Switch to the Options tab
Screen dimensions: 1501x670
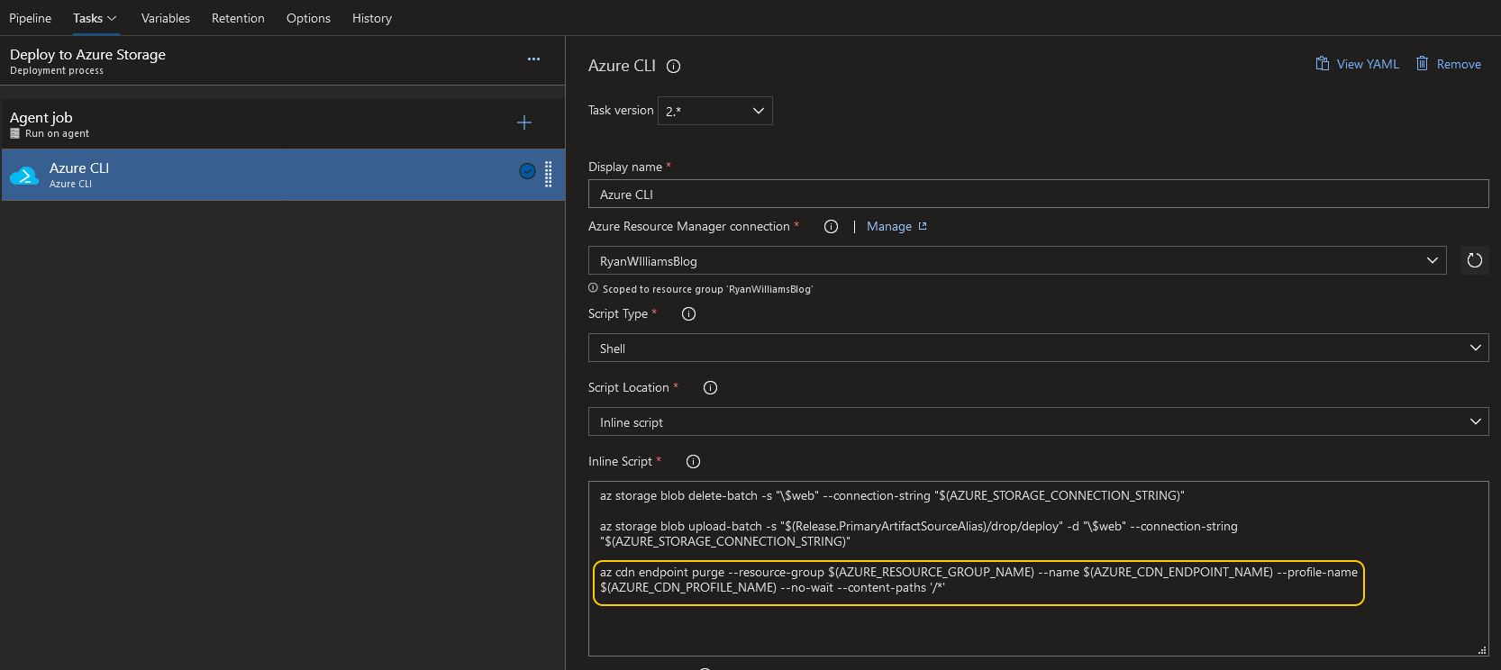(308, 18)
